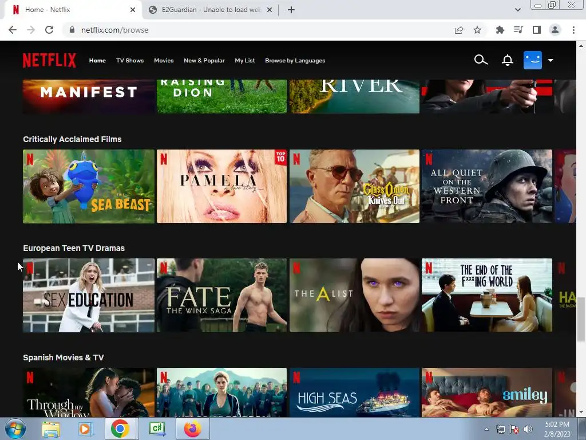Open the Raising Dion title card
The height and width of the screenshot is (440, 586).
click(221, 96)
